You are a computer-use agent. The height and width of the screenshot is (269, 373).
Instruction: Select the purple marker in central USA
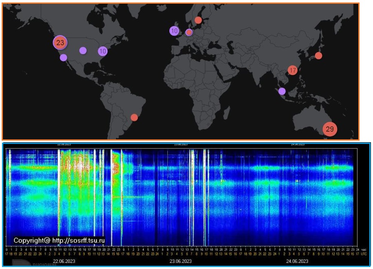tap(83, 50)
